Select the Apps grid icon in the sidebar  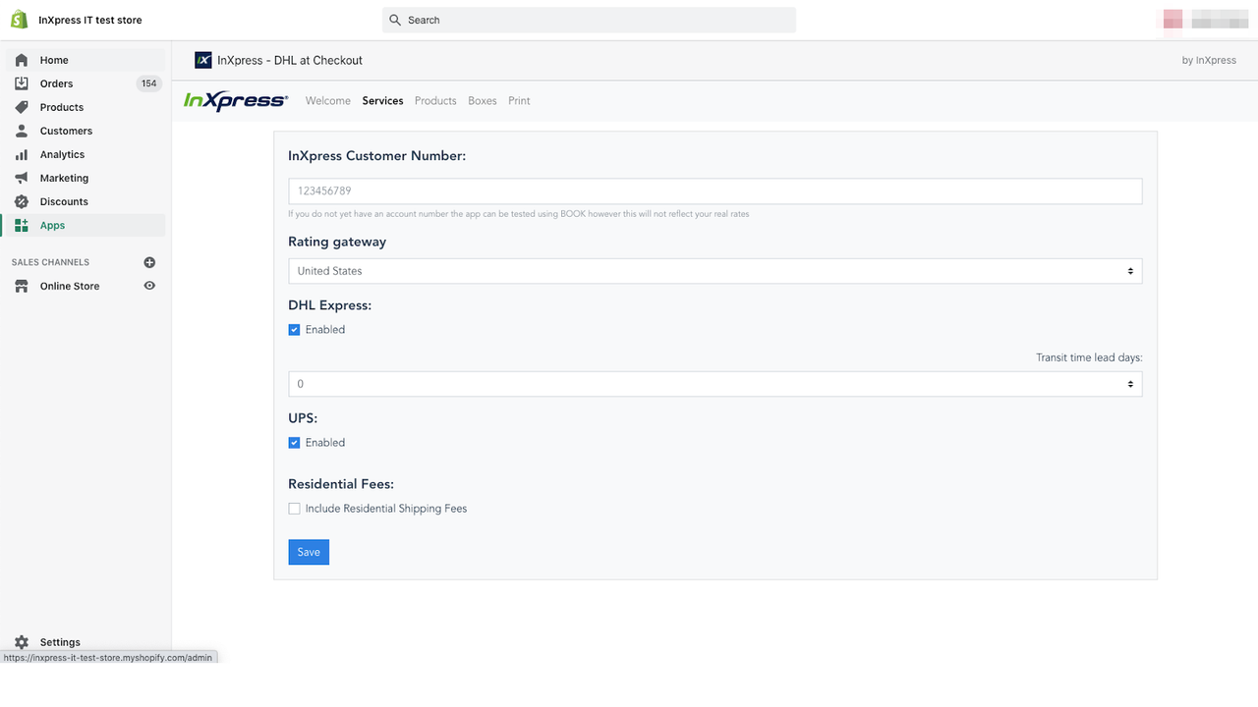coord(22,225)
